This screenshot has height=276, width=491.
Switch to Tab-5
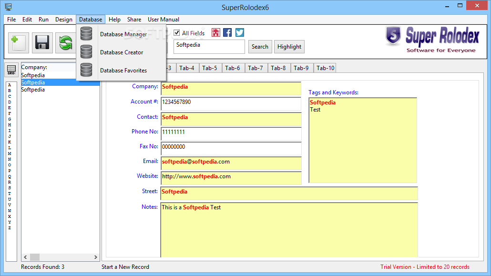click(209, 68)
